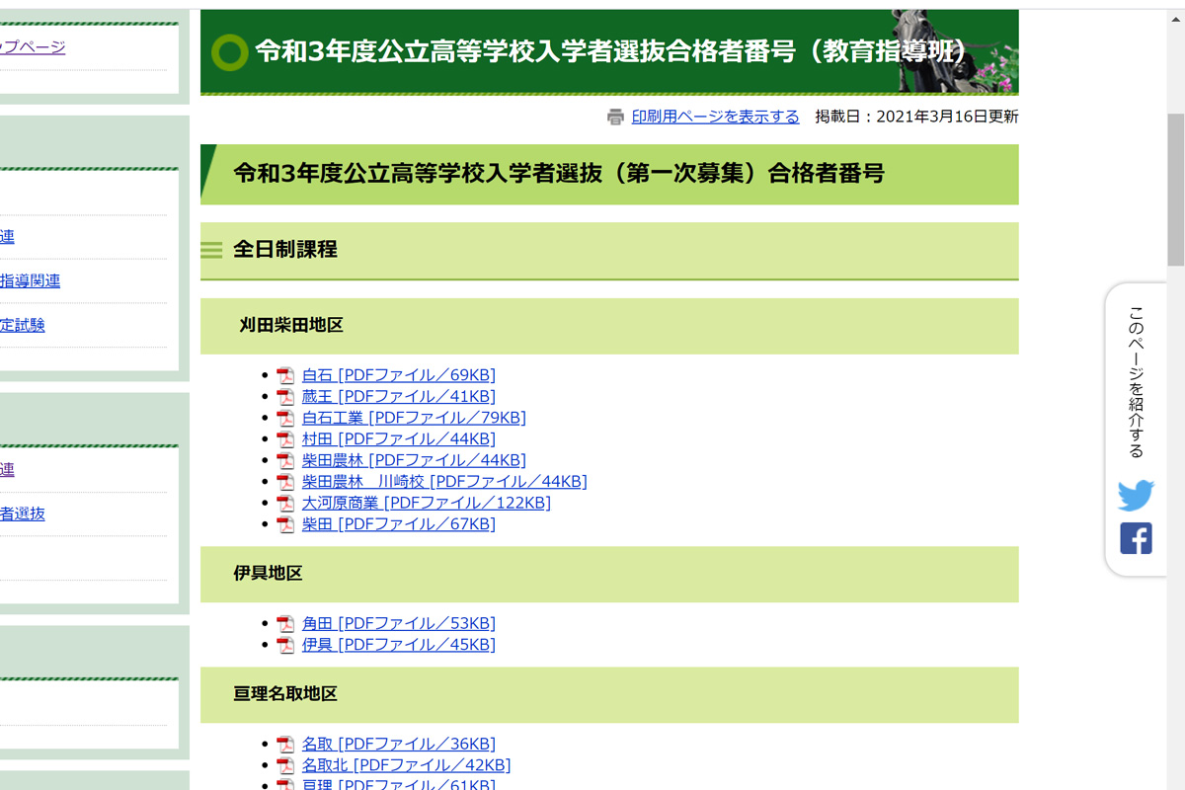Select 者選抜 item in left sidebar

[x=23, y=513]
